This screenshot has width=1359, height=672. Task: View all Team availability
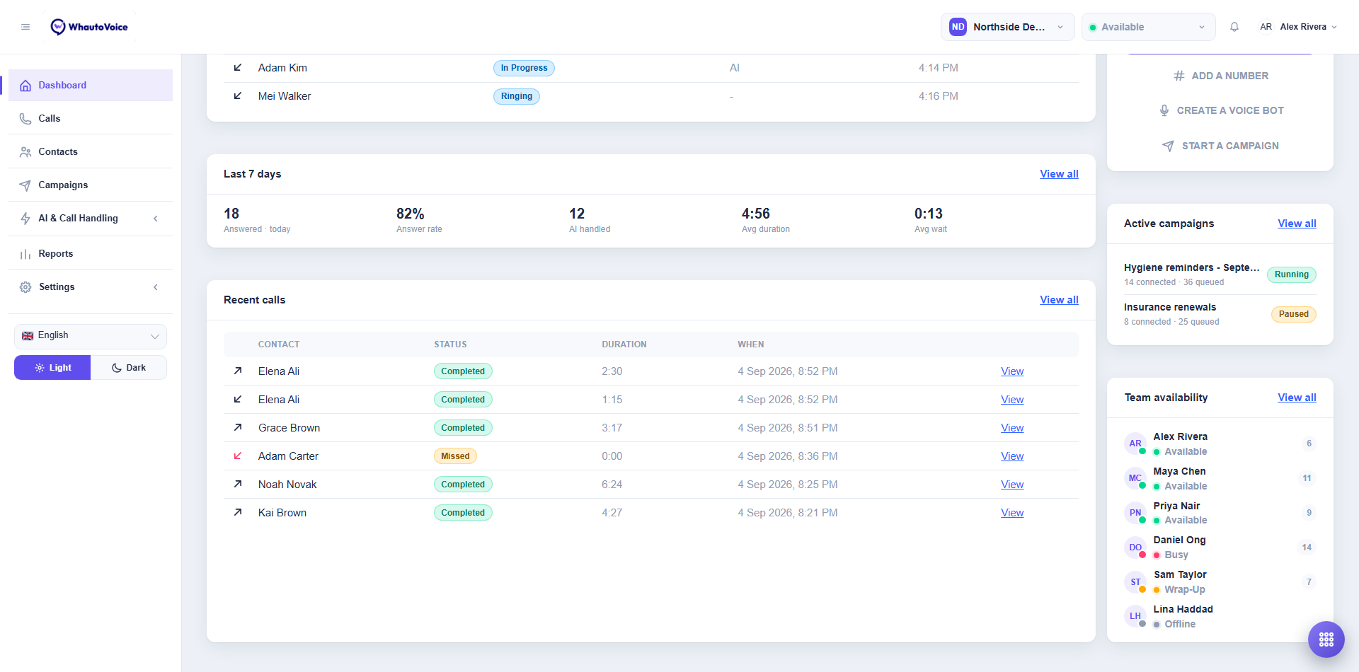(1297, 398)
